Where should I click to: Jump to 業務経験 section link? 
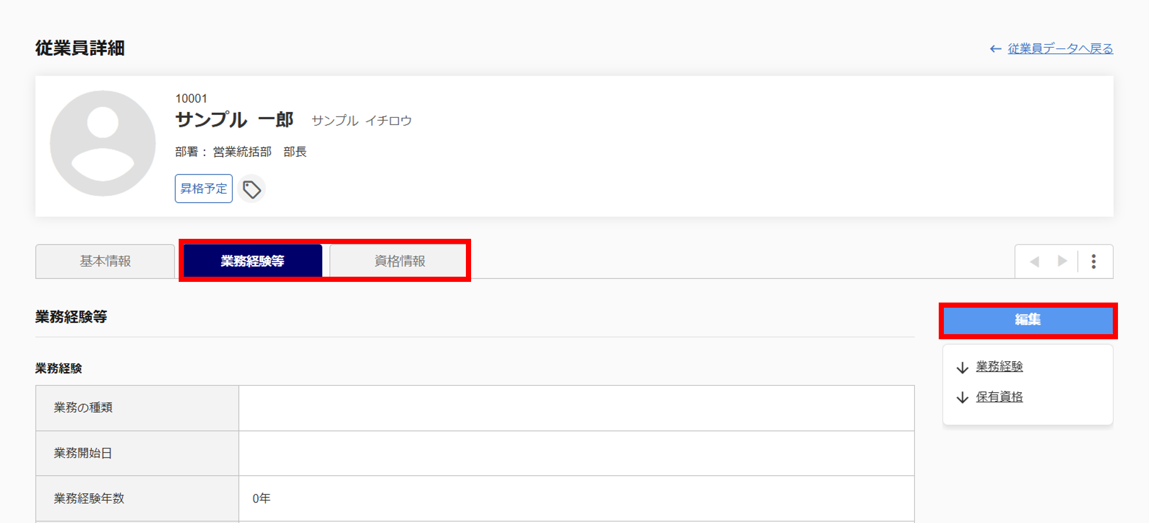(999, 367)
